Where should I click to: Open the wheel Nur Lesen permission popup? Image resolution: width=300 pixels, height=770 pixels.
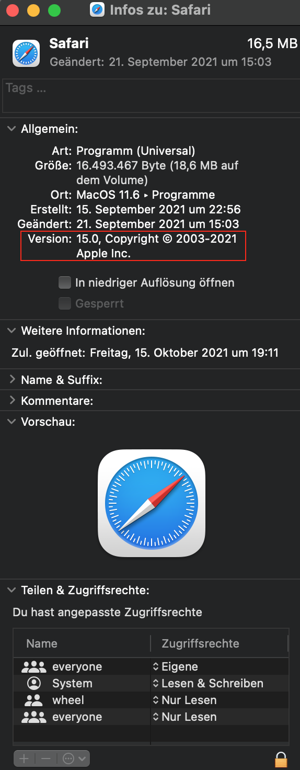184,700
